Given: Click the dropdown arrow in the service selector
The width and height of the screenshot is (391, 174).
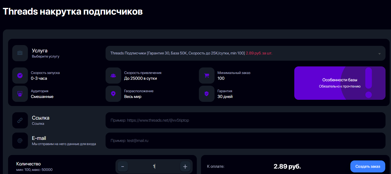Looking at the screenshot, I should coord(379,54).
